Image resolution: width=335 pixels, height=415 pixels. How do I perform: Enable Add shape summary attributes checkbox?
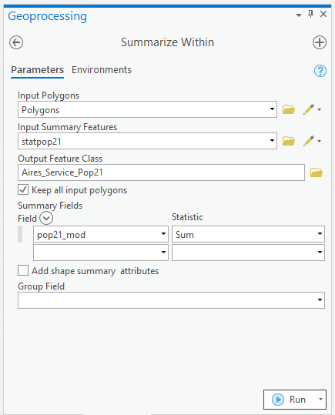coord(23,271)
